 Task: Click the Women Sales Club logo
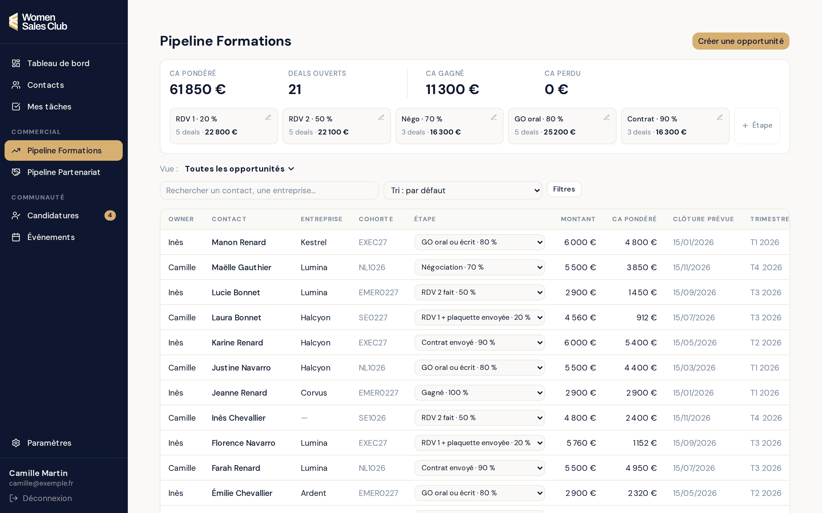[38, 21]
